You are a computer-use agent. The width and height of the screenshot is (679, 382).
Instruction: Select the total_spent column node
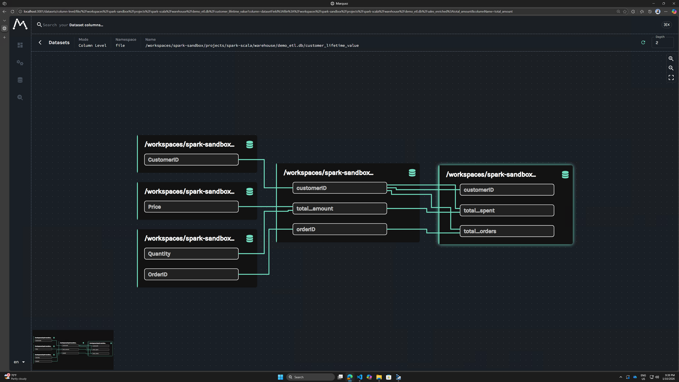click(506, 210)
